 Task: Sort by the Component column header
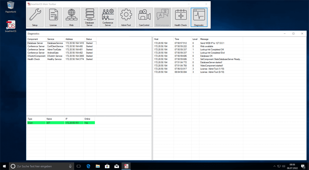(x=36, y=39)
